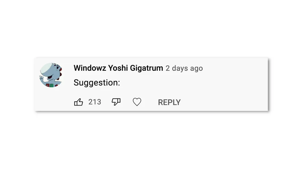Click blank white space below the comment card
302x169 pixels.
[x=151, y=140]
